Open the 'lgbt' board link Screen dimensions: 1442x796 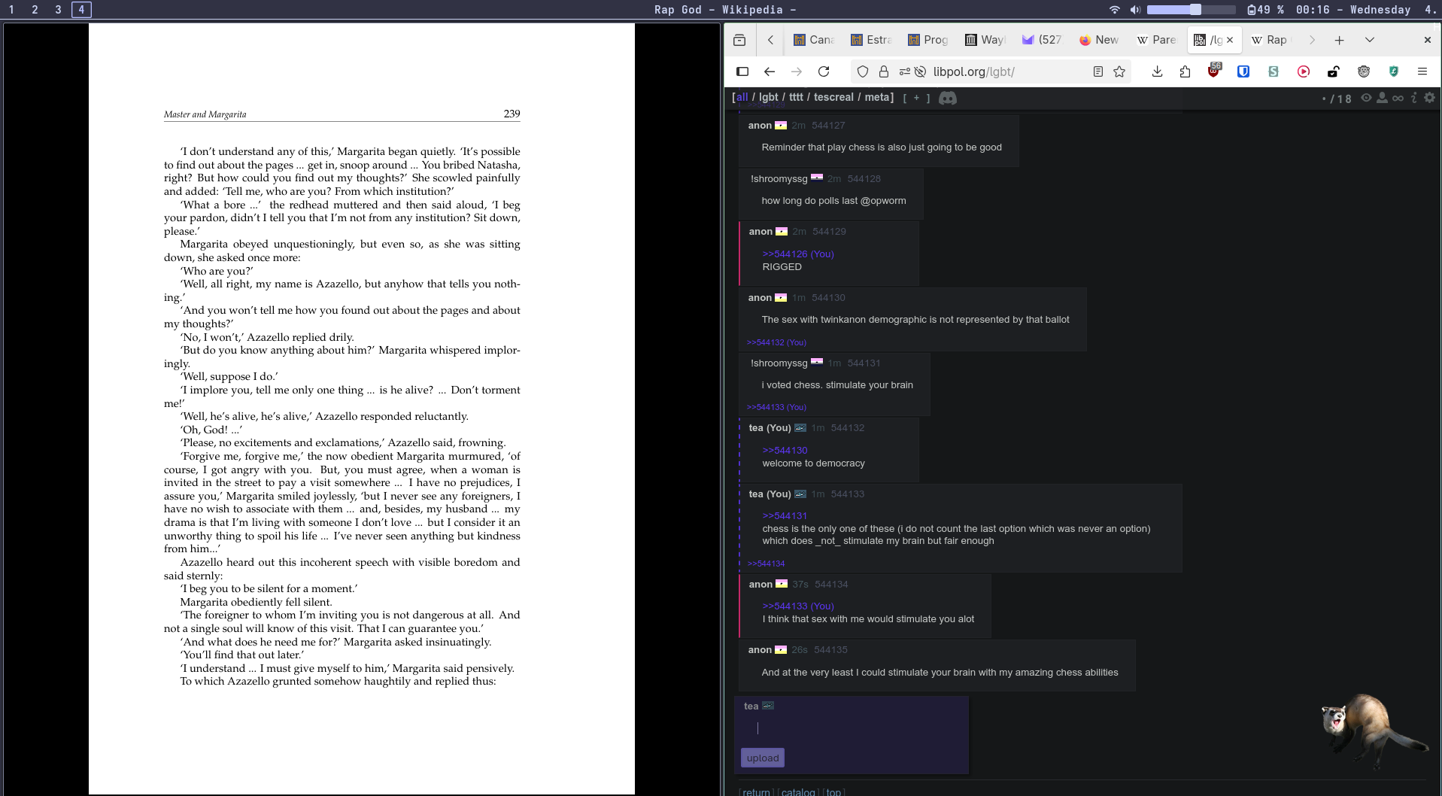(768, 97)
